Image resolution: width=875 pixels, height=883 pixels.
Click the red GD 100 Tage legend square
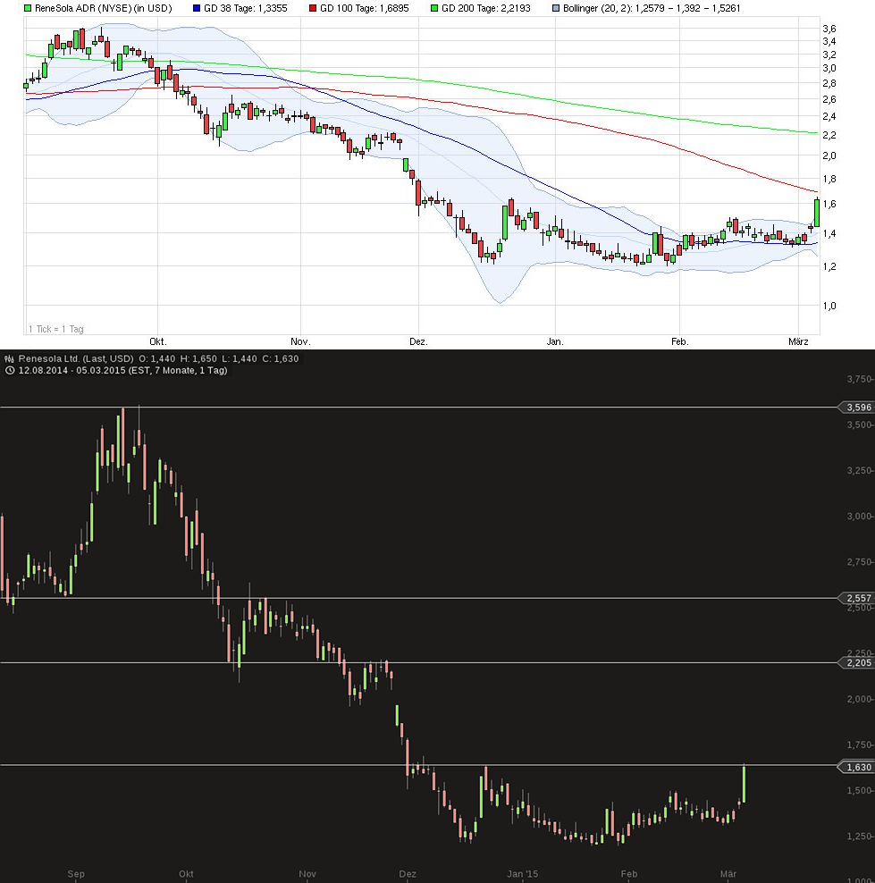pyautogui.click(x=313, y=8)
